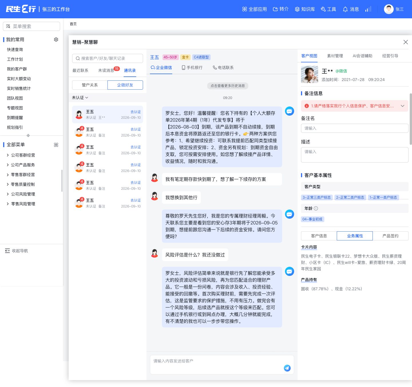The width and height of the screenshot is (412, 387).
Task: Switch to 通讯录 tab
Action: point(130,70)
